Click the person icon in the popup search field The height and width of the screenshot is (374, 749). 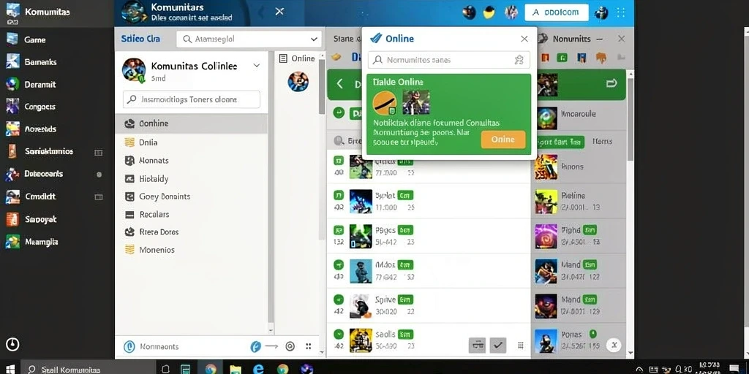[519, 60]
